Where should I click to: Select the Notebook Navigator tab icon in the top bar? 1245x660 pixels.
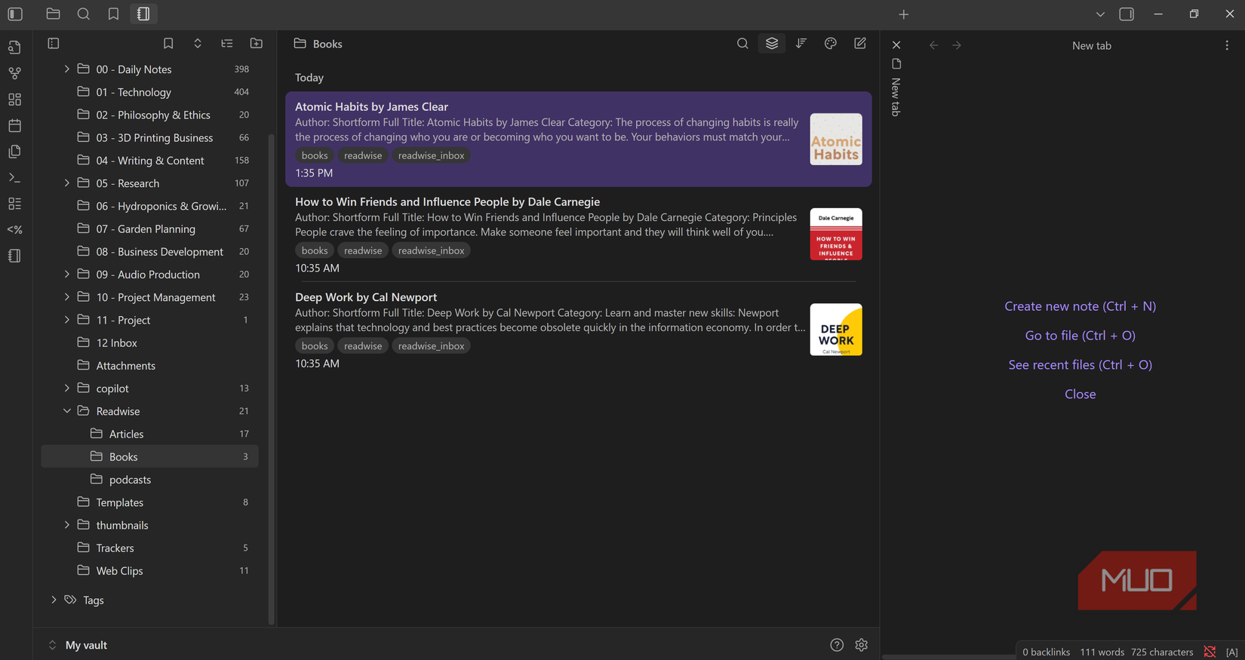143,14
